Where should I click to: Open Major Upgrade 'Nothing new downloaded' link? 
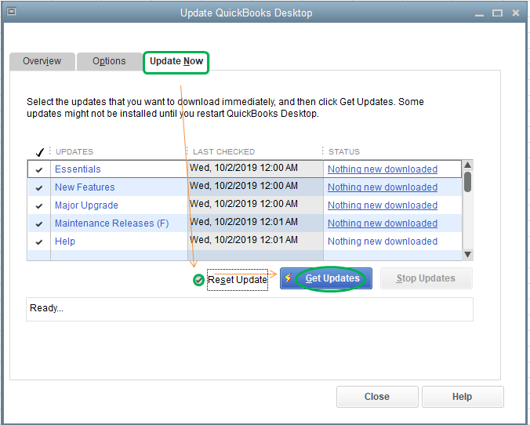coord(383,205)
